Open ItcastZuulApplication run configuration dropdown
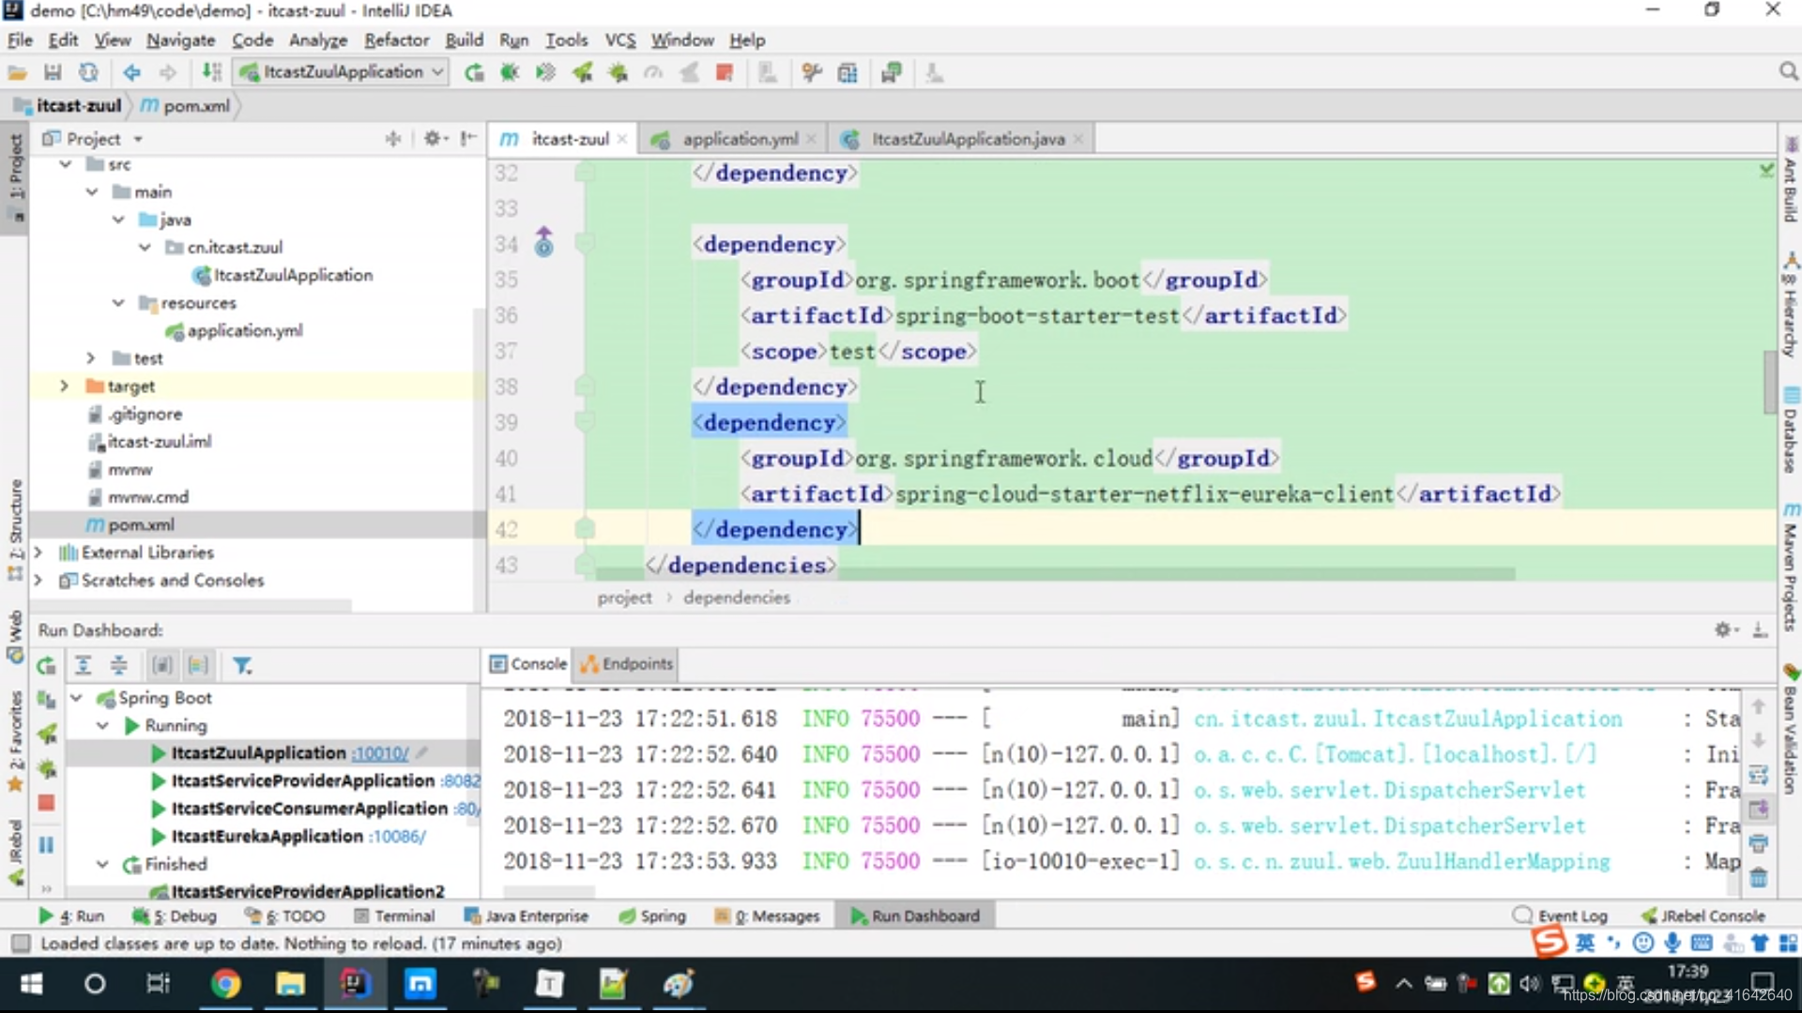Screen dimensions: 1802x1013 pyautogui.click(x=342, y=72)
